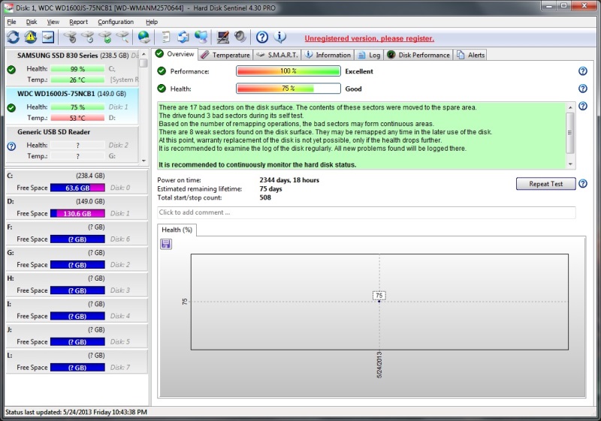
Task: Open Help with the question mark toolbar icon
Action: [262, 37]
